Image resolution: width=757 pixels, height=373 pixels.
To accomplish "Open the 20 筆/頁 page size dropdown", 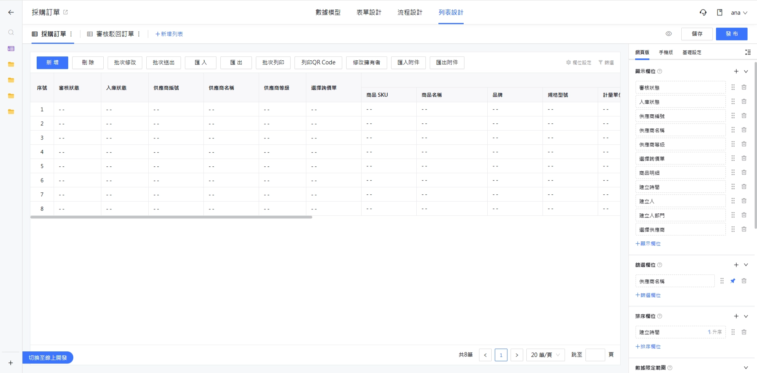I will [546, 355].
